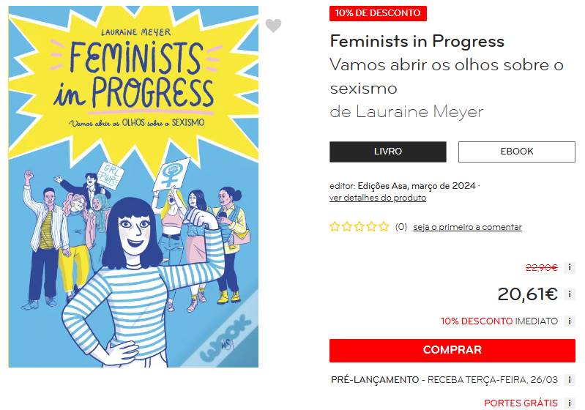Click 'seja o primeiro a comentar' link
The width and height of the screenshot is (585, 410).
click(x=467, y=227)
